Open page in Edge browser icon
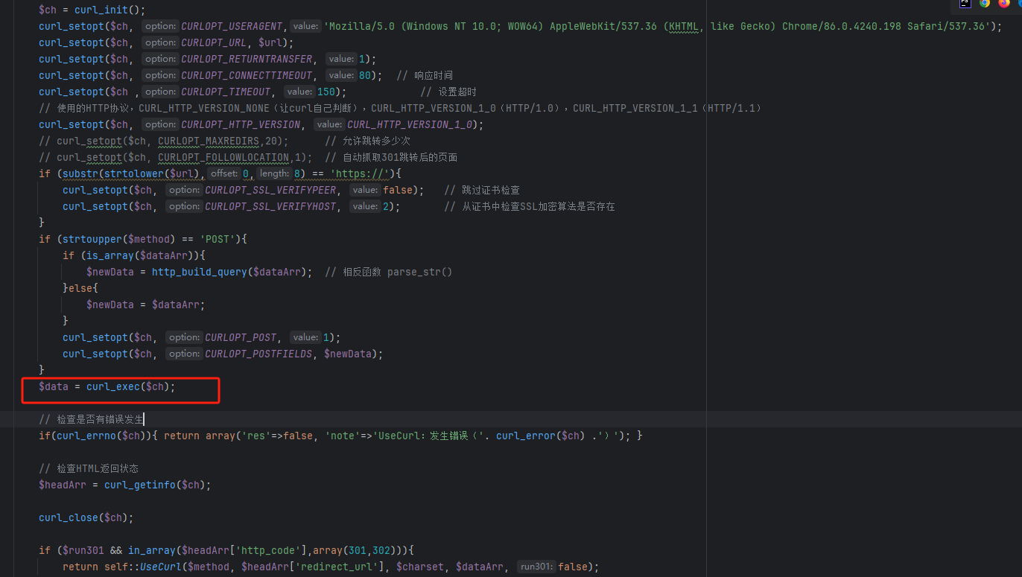The height and width of the screenshot is (577, 1022). [x=1018, y=3]
